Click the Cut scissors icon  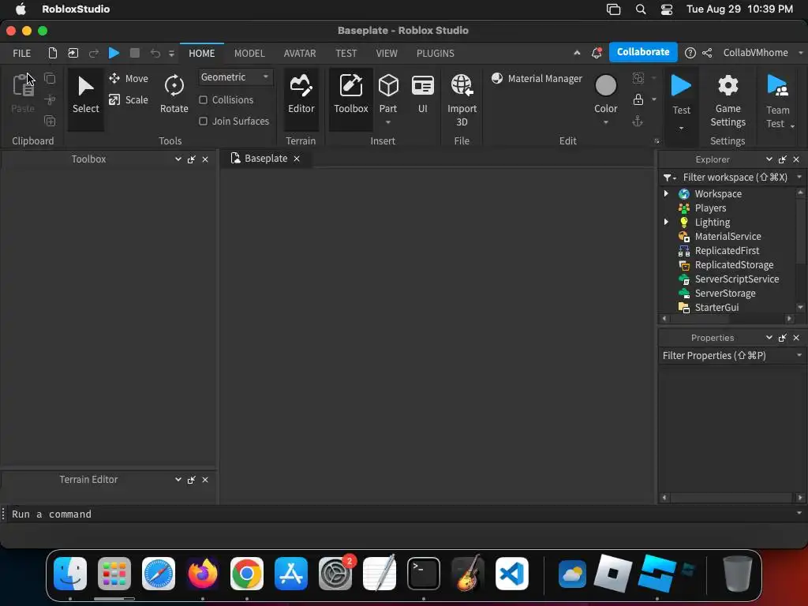click(50, 99)
